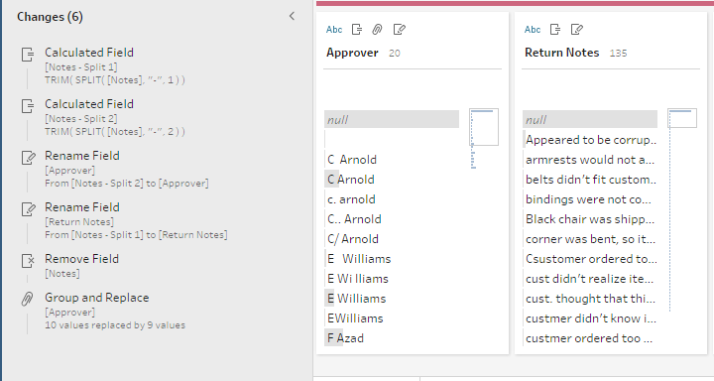Collapse the Changes pane with the chevron

tap(292, 17)
